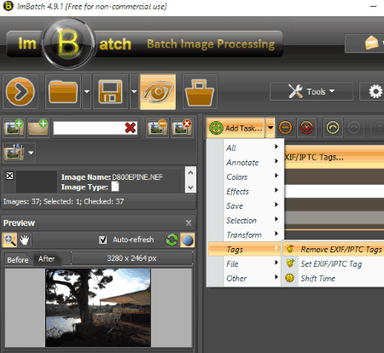Image resolution: width=384 pixels, height=353 pixels.
Task: Click the envelope icon in header
Action: (371, 43)
